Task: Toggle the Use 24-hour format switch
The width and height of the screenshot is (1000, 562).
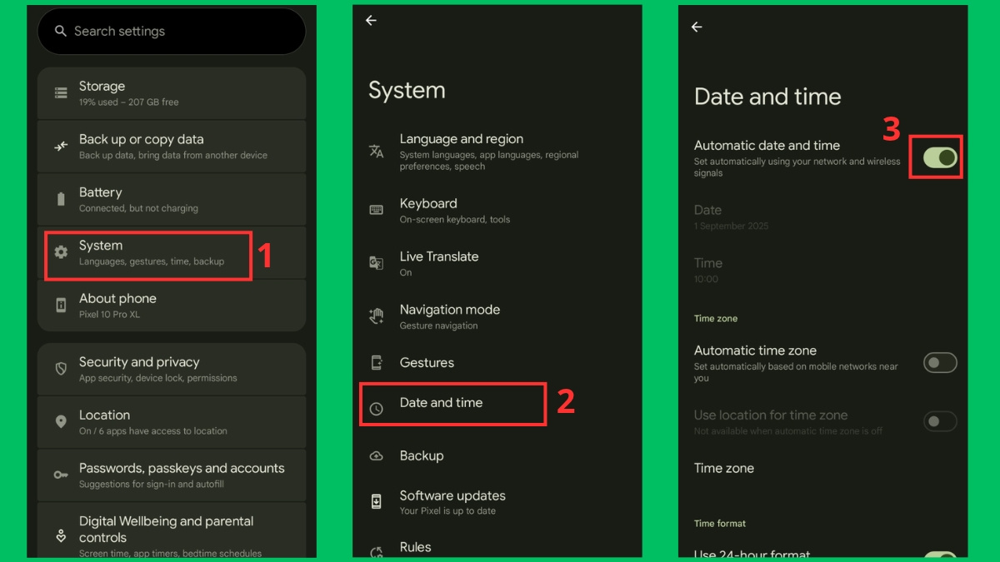Action: [940, 556]
